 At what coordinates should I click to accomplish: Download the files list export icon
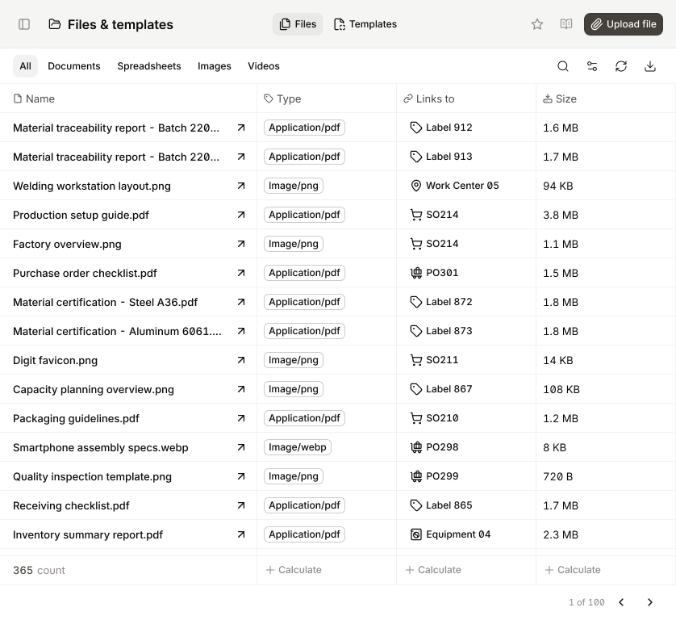pyautogui.click(x=649, y=66)
